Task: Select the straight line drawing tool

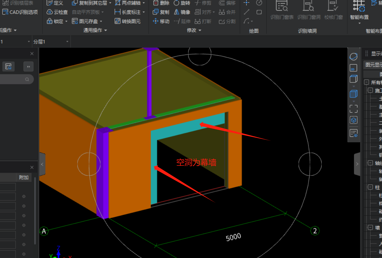Action: tap(247, 12)
